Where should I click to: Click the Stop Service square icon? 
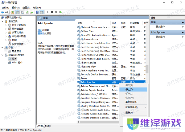click(52, 12)
